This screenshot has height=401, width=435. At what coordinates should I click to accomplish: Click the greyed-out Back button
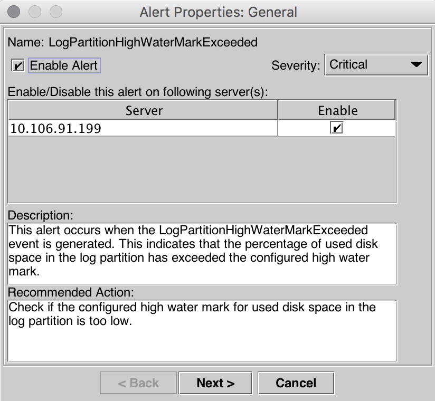click(x=138, y=383)
